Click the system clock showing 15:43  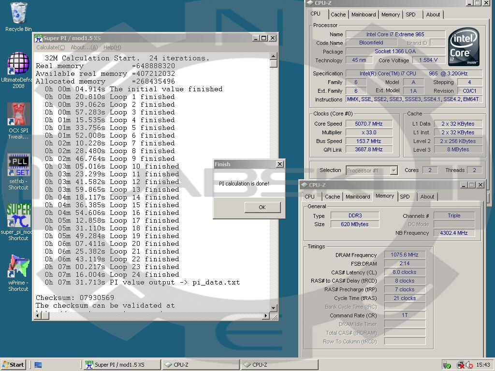pyautogui.click(x=483, y=365)
